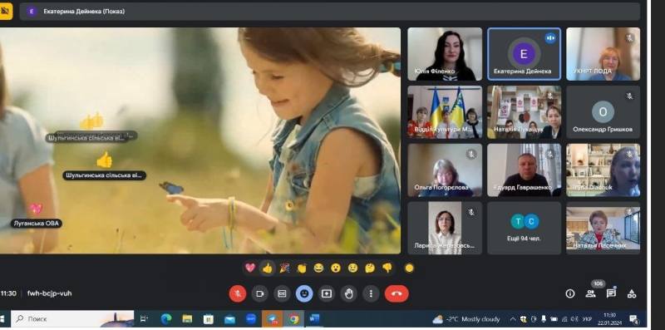Select the УКНРТ ЛОДА video tile
The image size is (665, 330).
(x=603, y=54)
